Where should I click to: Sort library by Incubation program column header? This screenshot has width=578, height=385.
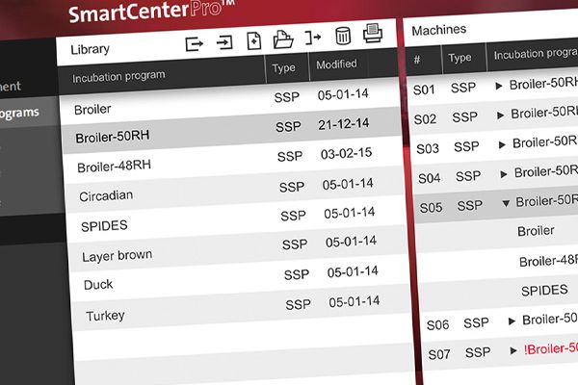coord(118,74)
